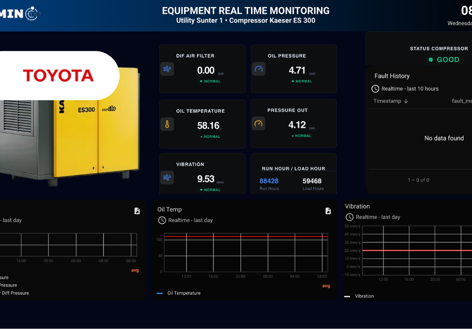Click the Dif Air Filter wind icon
The image size is (472, 329).
[167, 69]
